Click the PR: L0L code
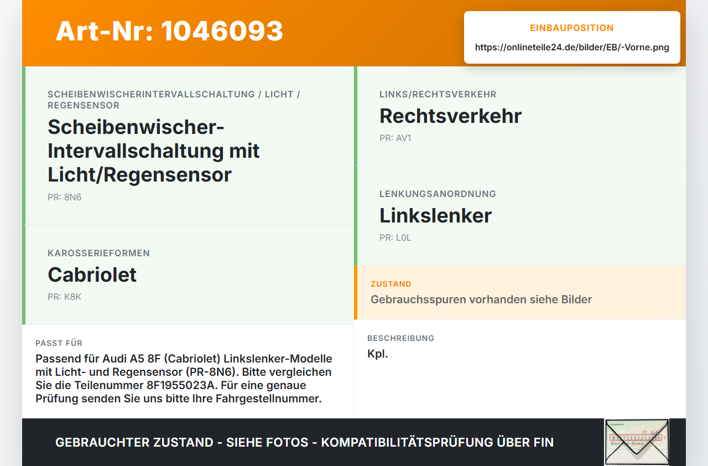The image size is (708, 466). 395,237
